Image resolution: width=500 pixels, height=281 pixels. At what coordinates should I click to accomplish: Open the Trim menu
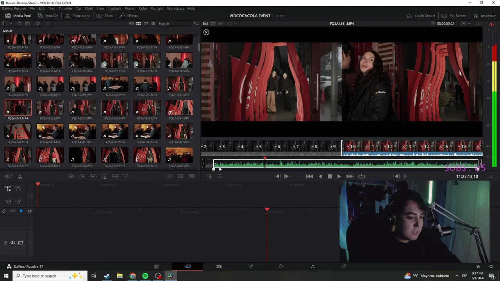pyautogui.click(x=52, y=8)
